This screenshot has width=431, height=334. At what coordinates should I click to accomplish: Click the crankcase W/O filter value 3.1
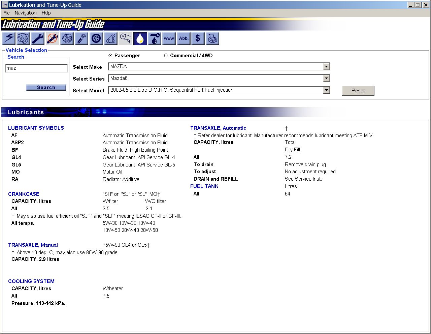click(x=149, y=209)
